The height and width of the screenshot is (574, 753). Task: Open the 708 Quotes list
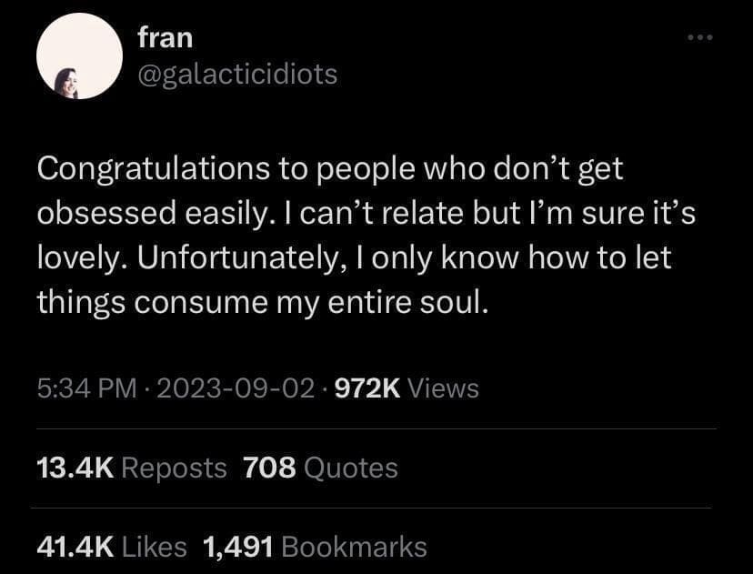tap(320, 468)
